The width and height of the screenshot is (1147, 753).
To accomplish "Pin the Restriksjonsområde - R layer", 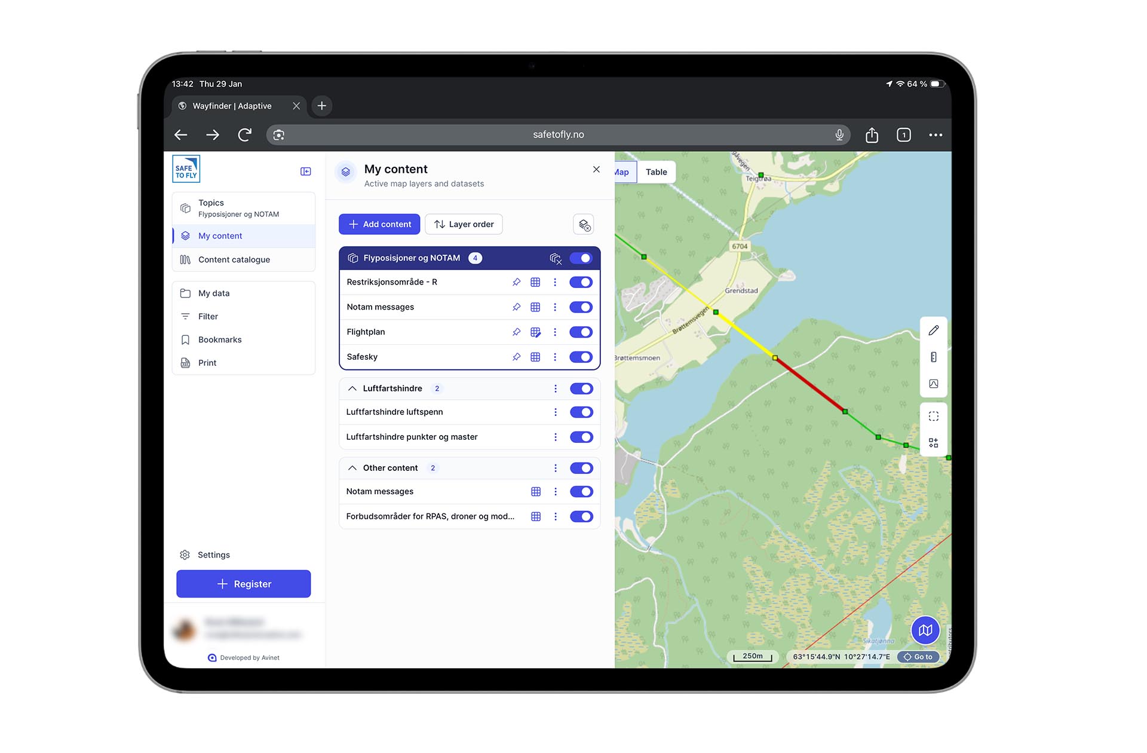I will click(516, 282).
